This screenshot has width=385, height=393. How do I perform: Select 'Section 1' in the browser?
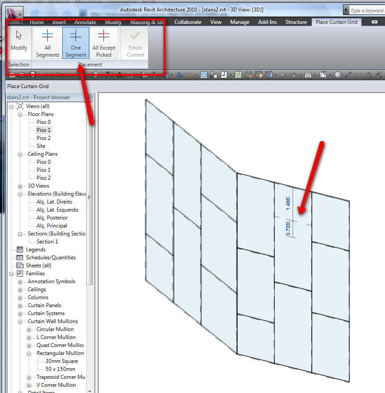[x=47, y=242]
